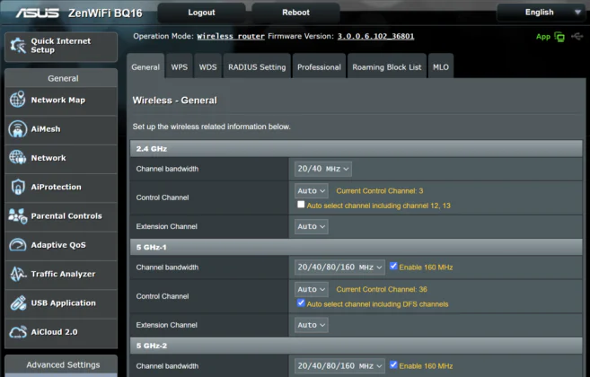The image size is (590, 377).
Task: Open 5 GHz-1 extension channel dropdown
Action: [312, 325]
